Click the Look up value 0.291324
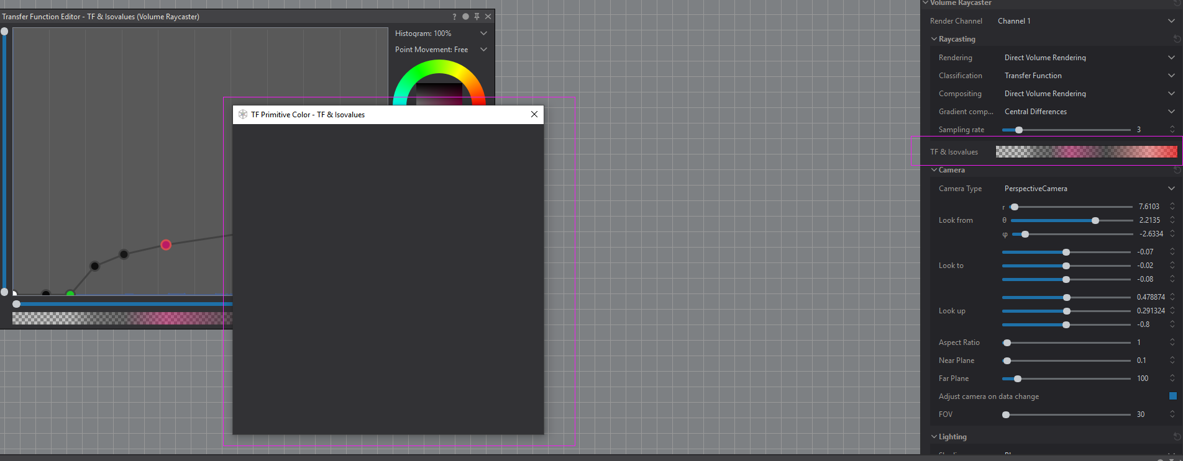The width and height of the screenshot is (1183, 461). (x=1151, y=311)
